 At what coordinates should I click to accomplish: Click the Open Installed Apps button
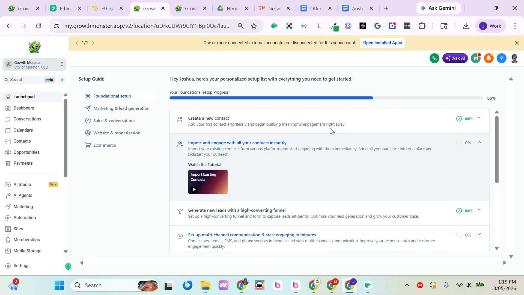pyautogui.click(x=382, y=43)
